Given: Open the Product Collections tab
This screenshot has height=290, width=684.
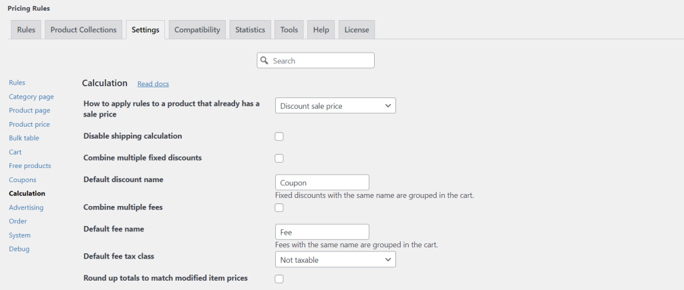Looking at the screenshot, I should click(x=83, y=29).
